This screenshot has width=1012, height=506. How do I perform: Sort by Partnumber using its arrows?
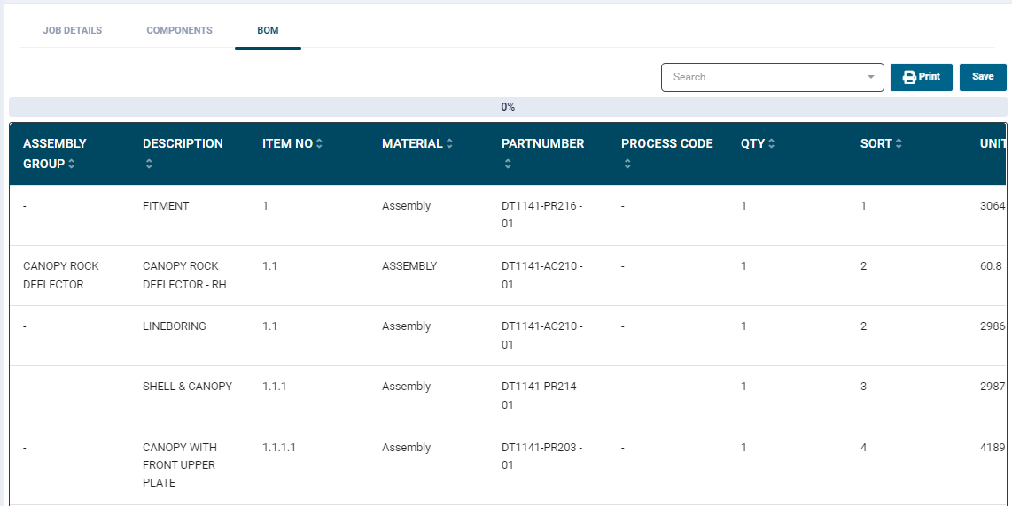pos(508,165)
